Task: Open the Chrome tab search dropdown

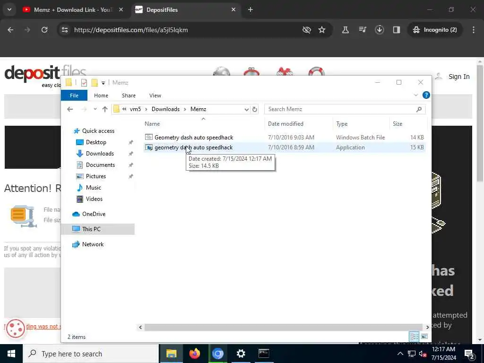Action: pyautogui.click(x=9, y=9)
